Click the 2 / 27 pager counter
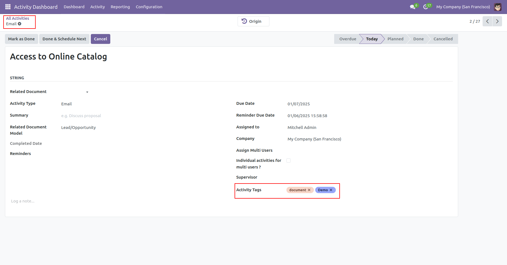 click(x=475, y=21)
